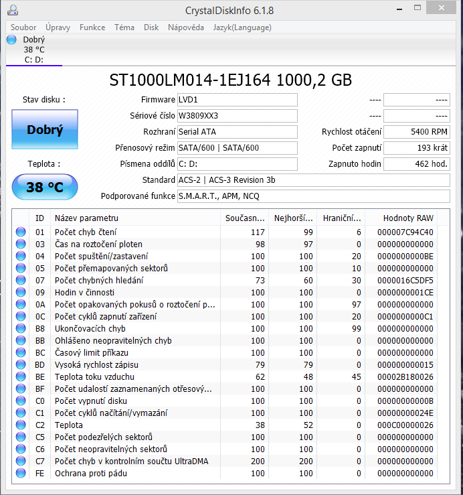463x495 pixels.
Task: Click status orb for Počet podezřelých sektorů
Action: tap(21, 437)
